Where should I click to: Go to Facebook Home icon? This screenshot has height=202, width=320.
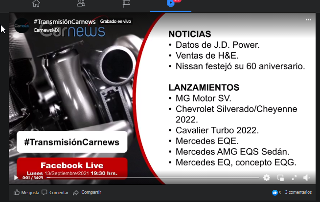click(36, 3)
